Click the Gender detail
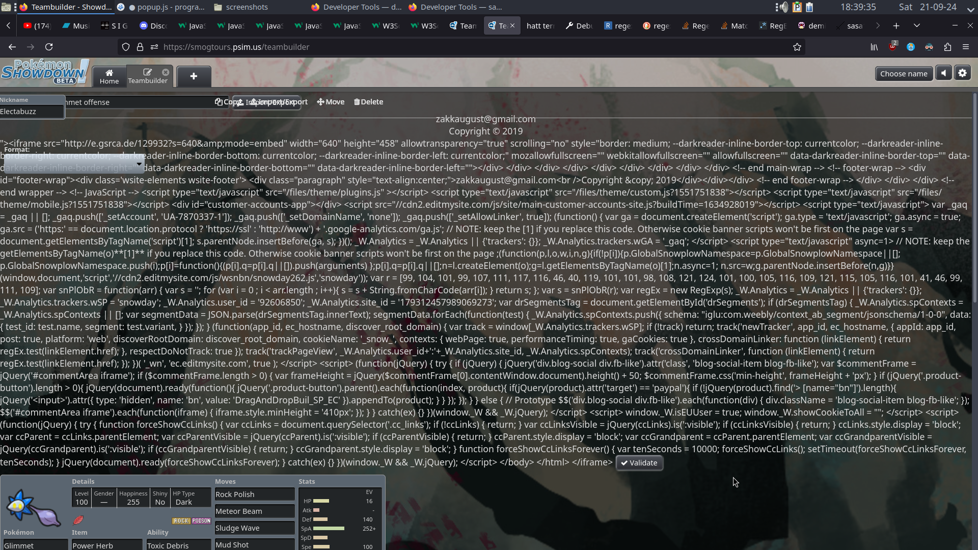The image size is (978, 550). coord(104,498)
